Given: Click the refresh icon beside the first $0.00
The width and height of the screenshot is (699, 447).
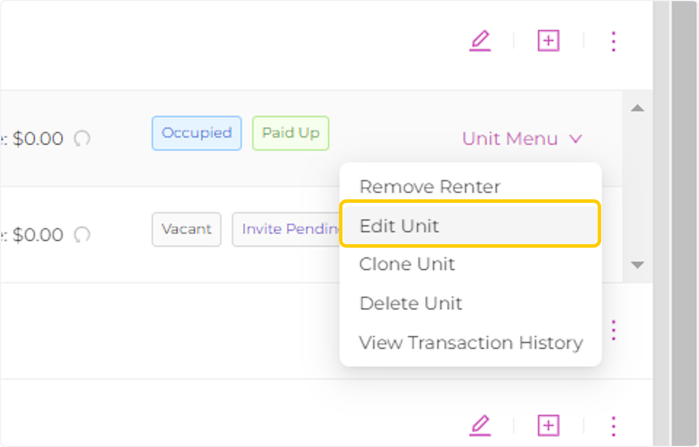Looking at the screenshot, I should (82, 139).
